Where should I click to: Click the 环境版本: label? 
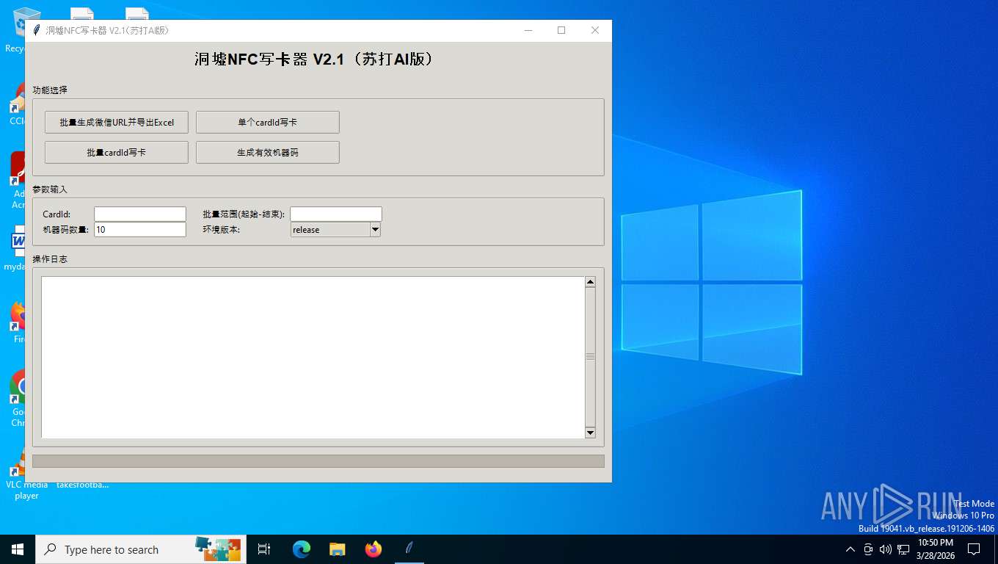tap(222, 230)
